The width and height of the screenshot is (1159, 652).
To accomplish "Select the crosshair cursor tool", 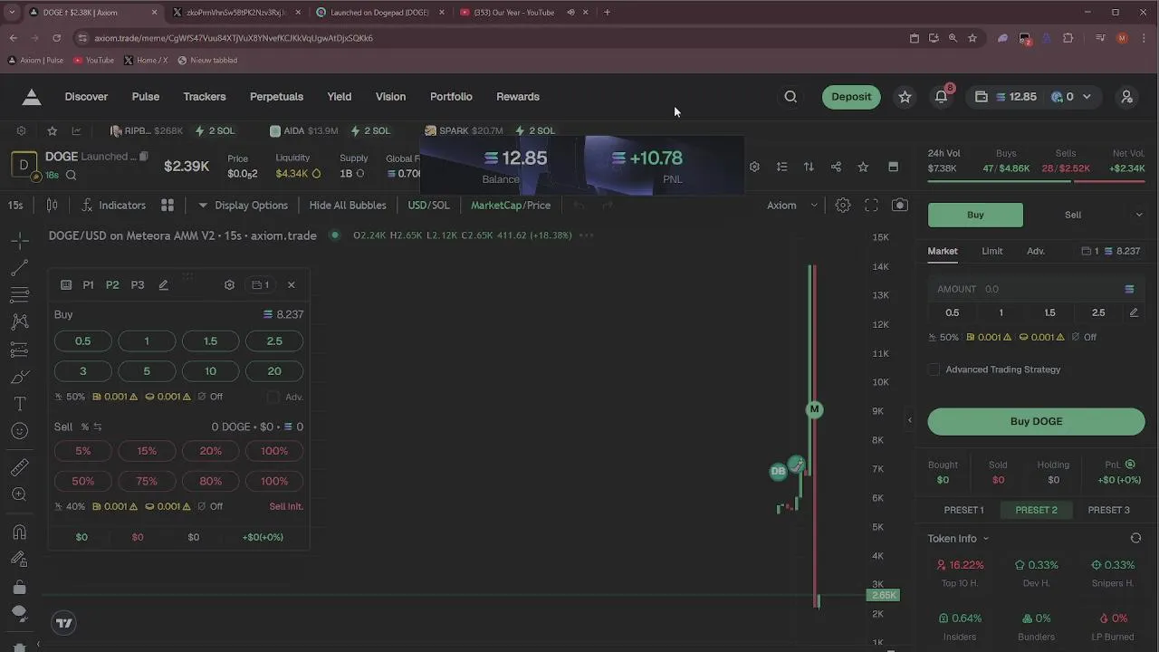I will pyautogui.click(x=20, y=241).
